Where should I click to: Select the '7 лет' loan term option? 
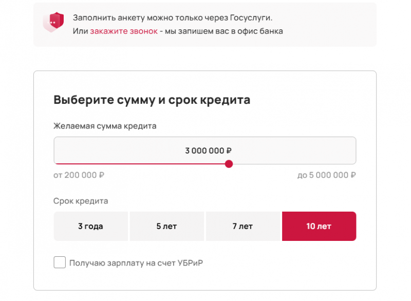click(x=243, y=226)
